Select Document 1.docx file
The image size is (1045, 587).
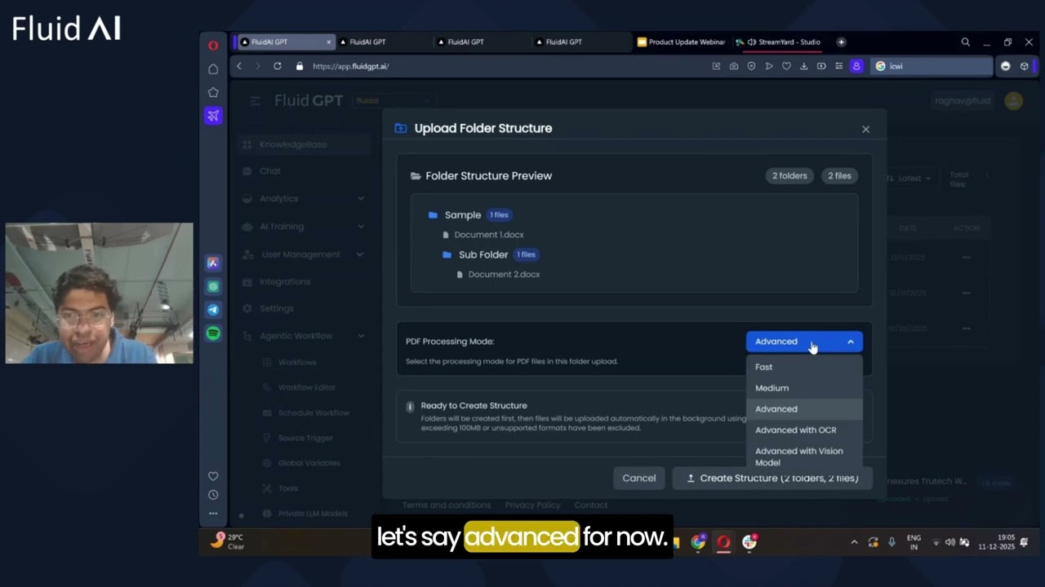(x=489, y=235)
